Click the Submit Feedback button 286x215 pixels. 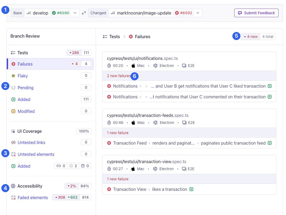point(256,13)
